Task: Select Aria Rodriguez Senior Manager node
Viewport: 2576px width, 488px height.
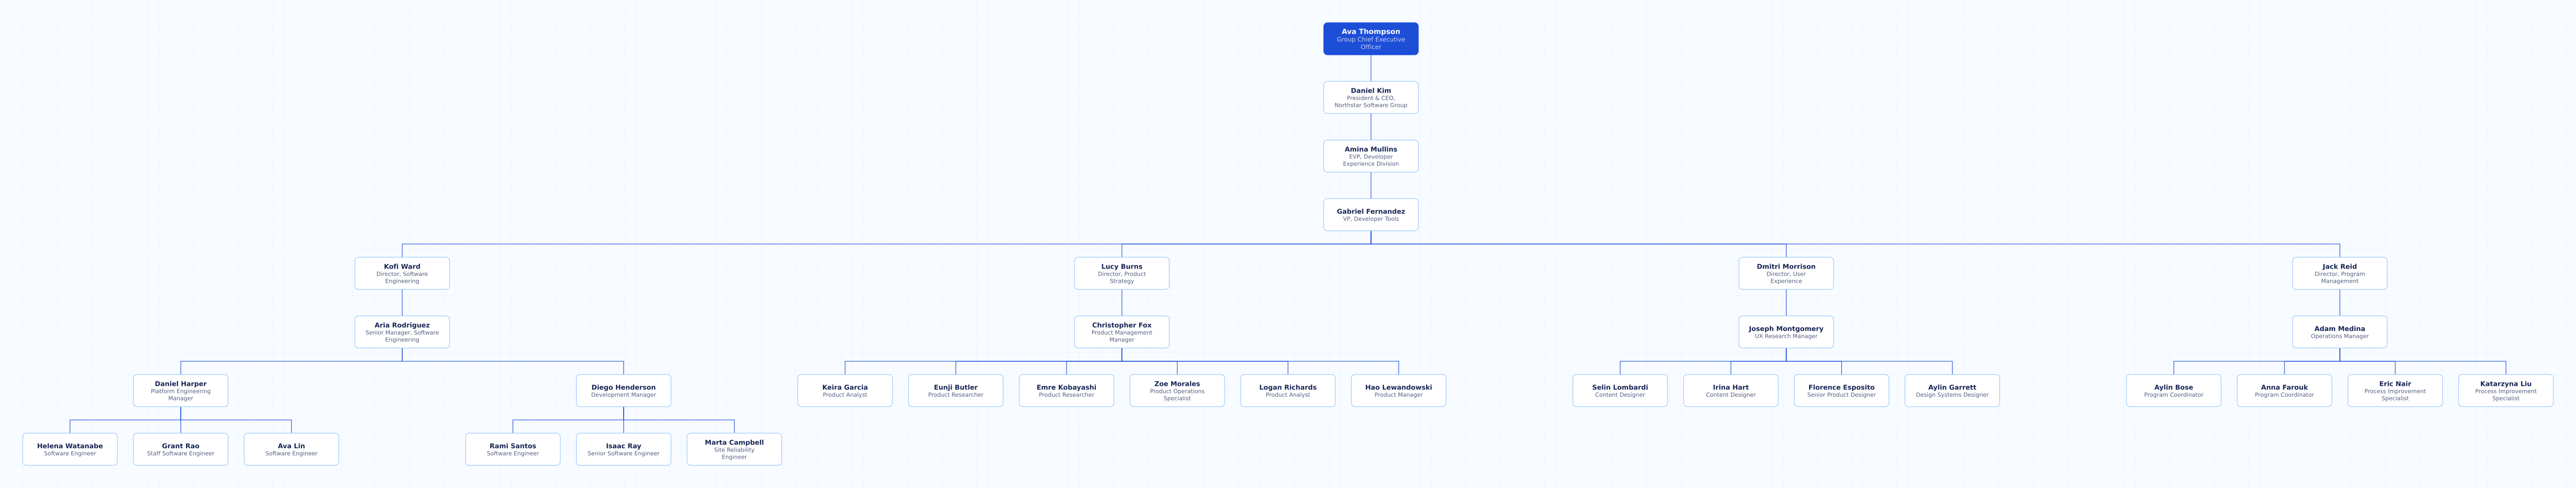Action: tap(402, 332)
